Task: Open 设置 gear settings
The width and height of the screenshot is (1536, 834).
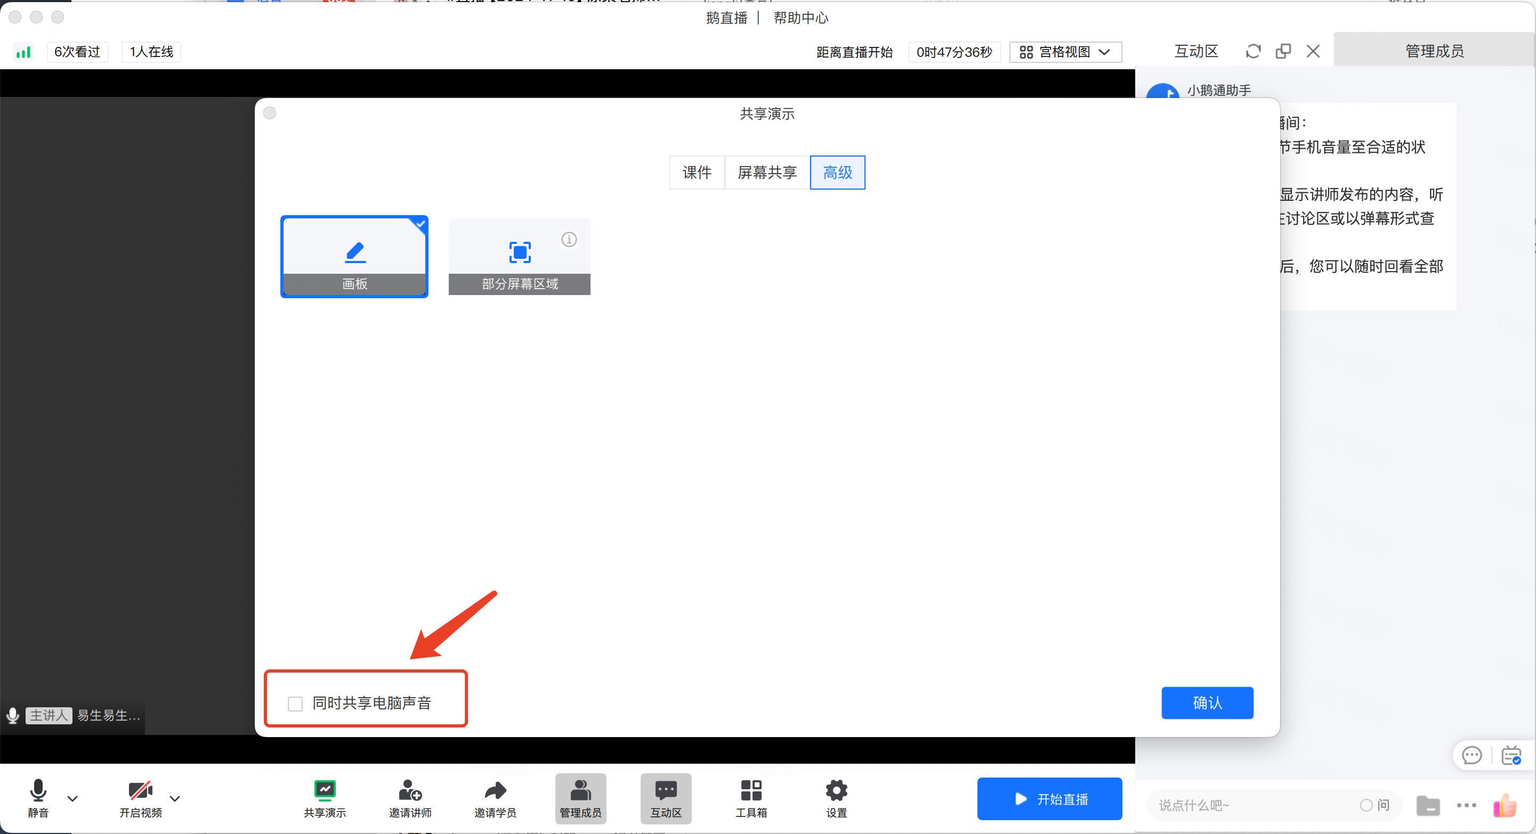Action: point(837,798)
